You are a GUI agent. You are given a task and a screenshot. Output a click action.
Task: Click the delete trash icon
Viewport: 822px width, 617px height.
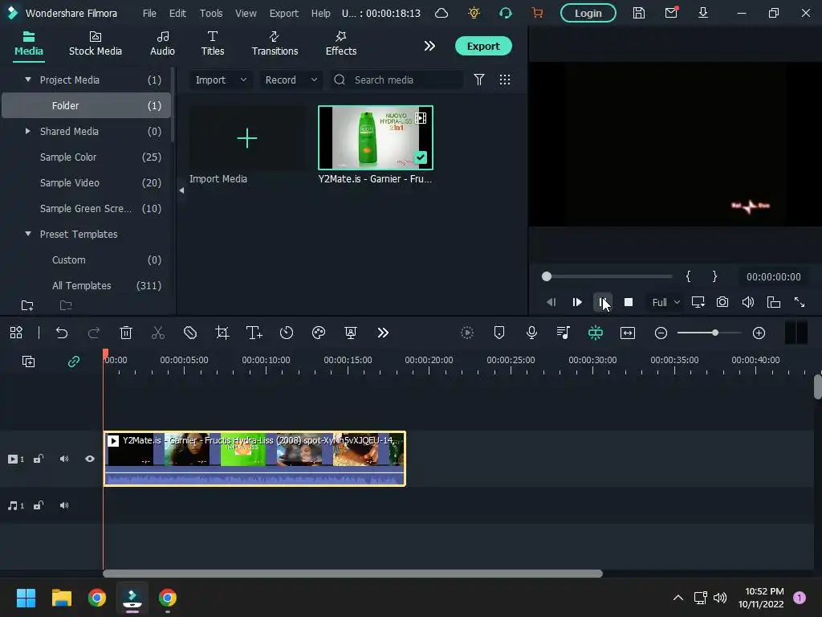tap(126, 333)
